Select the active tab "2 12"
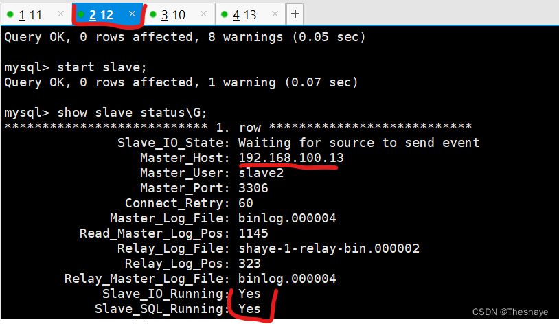The image size is (559, 324). click(107, 14)
